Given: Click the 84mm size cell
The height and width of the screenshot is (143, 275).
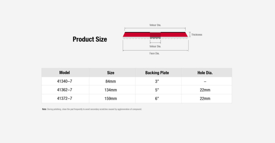Looking at the screenshot, I should point(111,81).
